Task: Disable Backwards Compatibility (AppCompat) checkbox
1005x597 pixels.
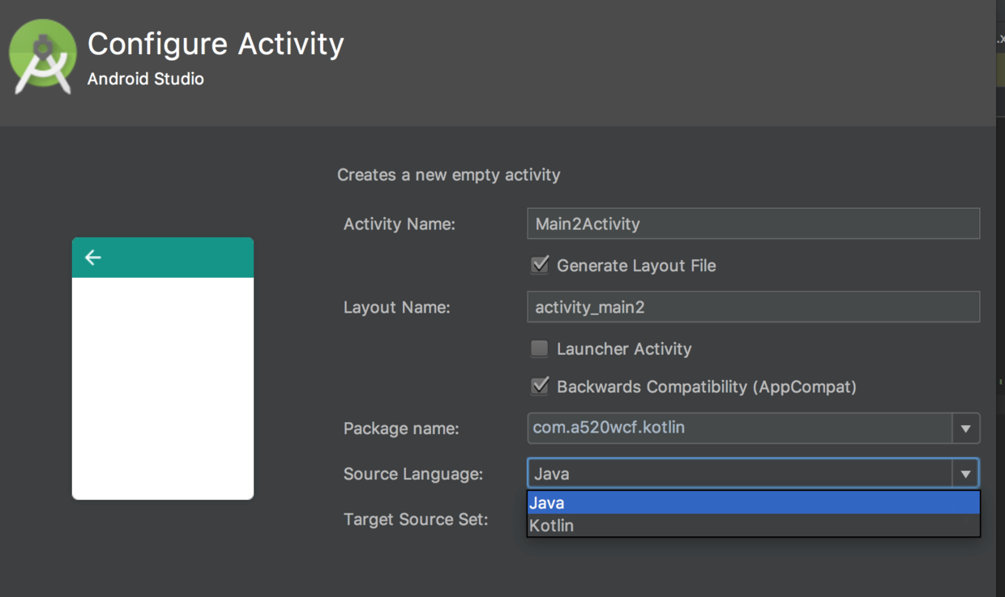Action: point(540,386)
